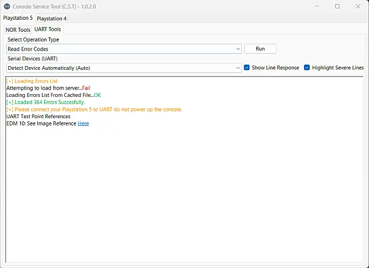This screenshot has width=369, height=268.
Task: Click the 'EDM 10: See Image Reference' text
Action: [42, 123]
